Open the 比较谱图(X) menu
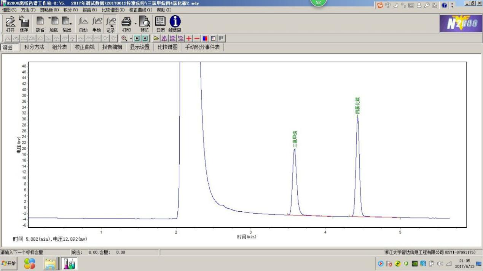483x271 pixels. [x=113, y=10]
